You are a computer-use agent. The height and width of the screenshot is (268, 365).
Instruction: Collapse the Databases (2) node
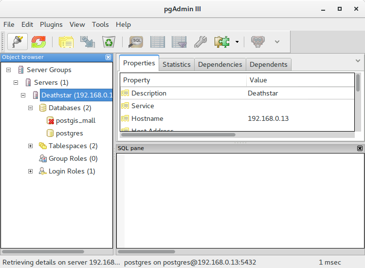coord(30,108)
